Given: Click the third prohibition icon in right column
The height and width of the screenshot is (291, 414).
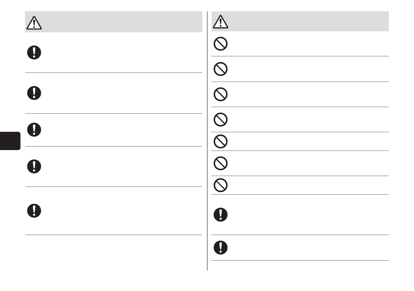Looking at the screenshot, I should (x=220, y=94).
